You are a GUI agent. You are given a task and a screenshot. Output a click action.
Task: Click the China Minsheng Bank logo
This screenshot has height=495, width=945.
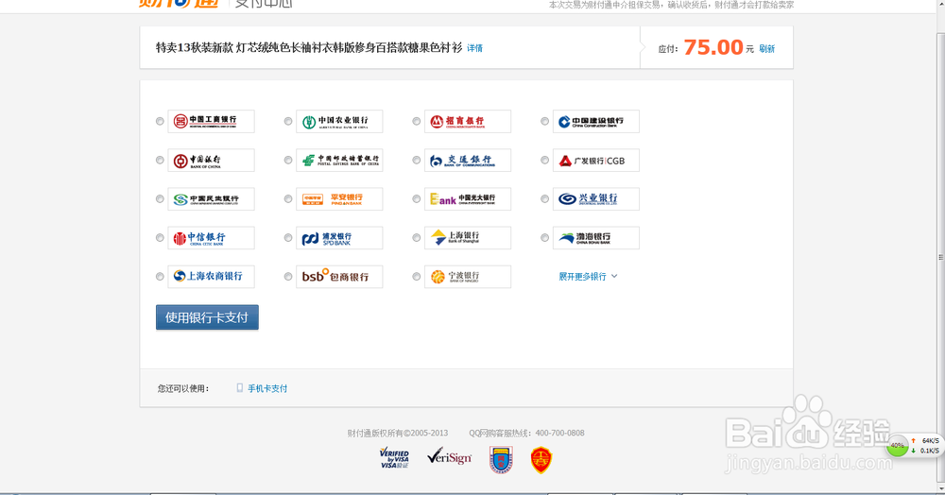tap(211, 199)
